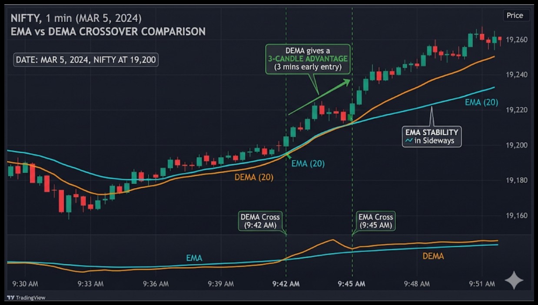The height and width of the screenshot is (305, 538).
Task: Click the EMA (20) label below the 9:42 crossover
Action: click(x=308, y=164)
